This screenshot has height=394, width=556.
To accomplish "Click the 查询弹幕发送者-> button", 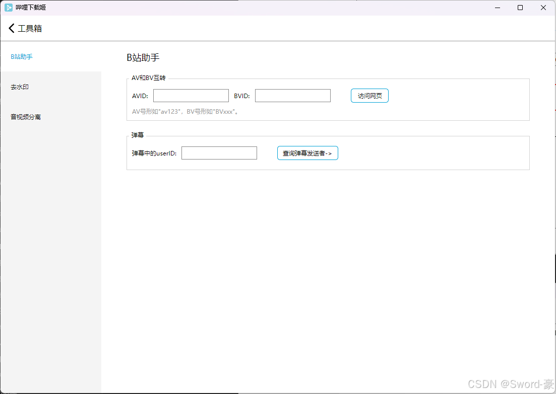I will coord(307,153).
